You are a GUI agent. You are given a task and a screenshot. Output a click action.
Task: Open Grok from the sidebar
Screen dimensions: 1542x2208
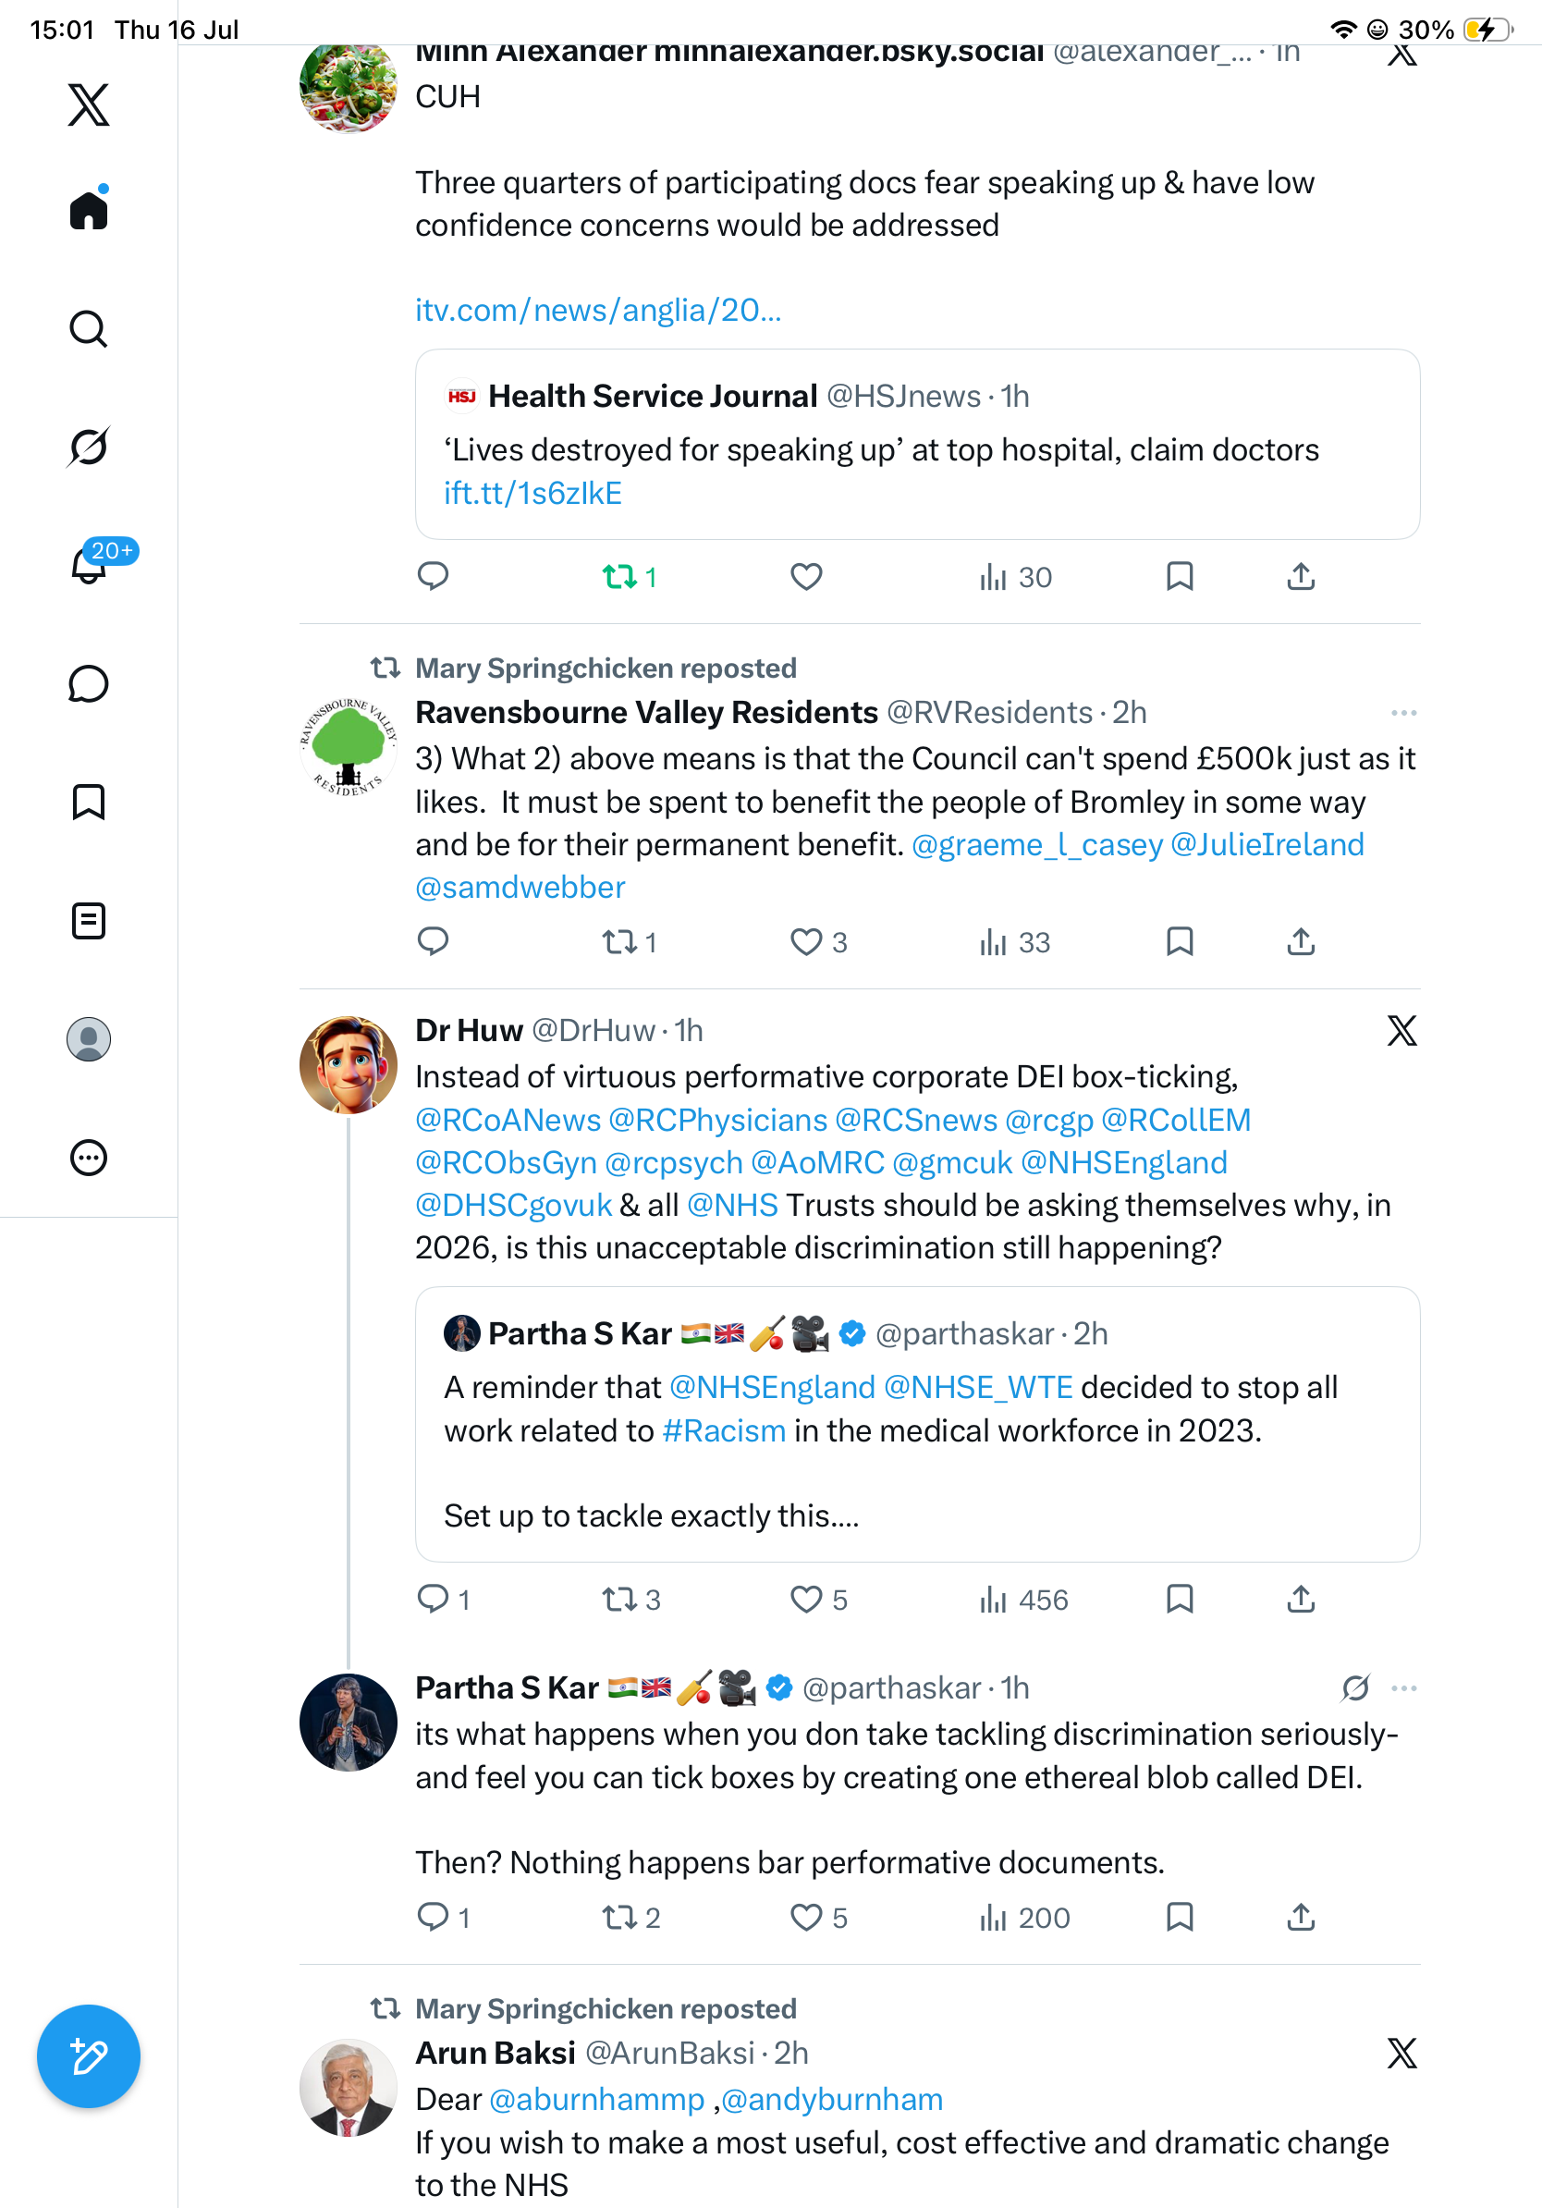pyautogui.click(x=89, y=448)
